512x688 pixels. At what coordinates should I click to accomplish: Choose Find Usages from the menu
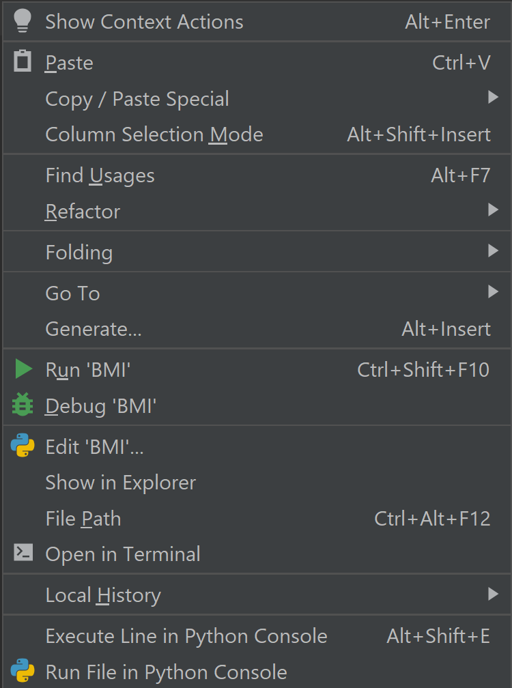[100, 175]
